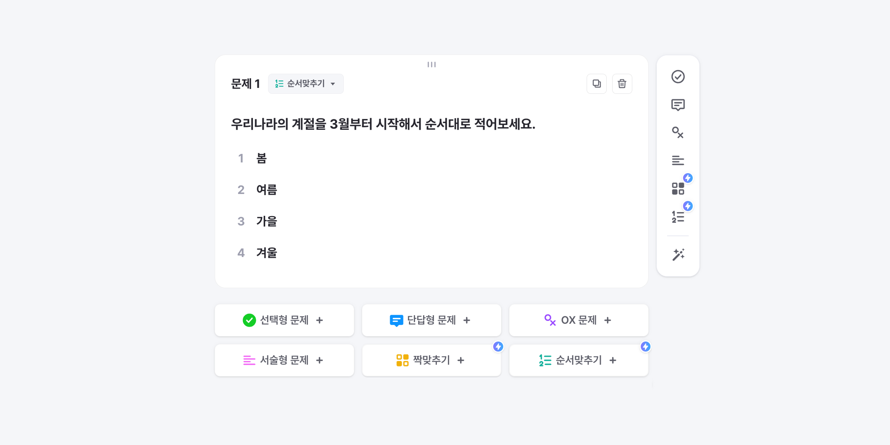Add a 선택형 문제 question
This screenshot has height=445, width=890.
[x=284, y=320]
